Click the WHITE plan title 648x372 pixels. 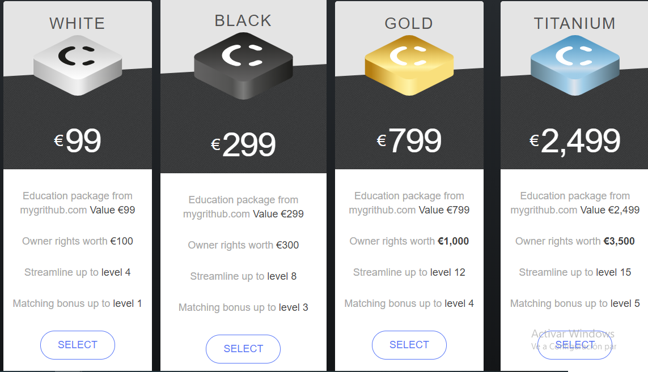click(x=77, y=24)
